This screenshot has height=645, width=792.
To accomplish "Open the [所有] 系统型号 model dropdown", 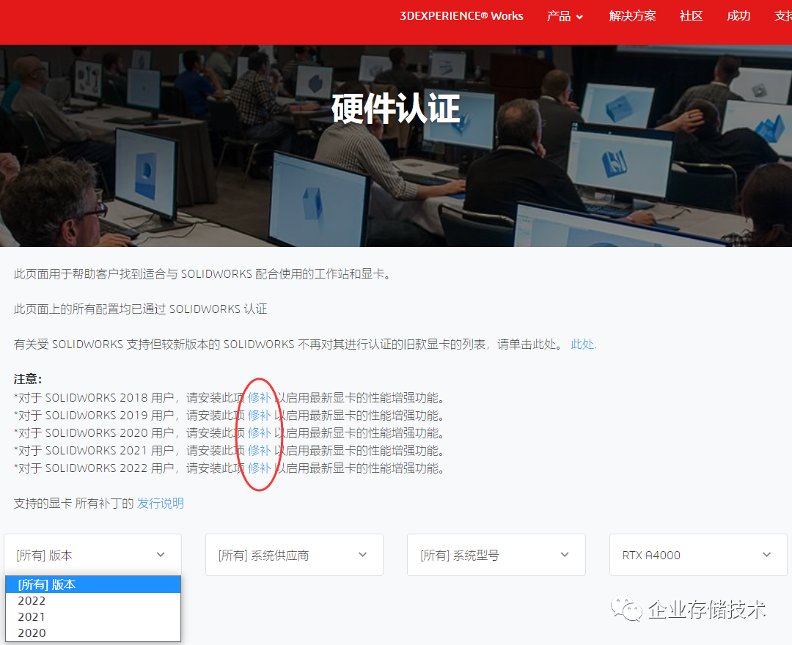I will click(496, 555).
